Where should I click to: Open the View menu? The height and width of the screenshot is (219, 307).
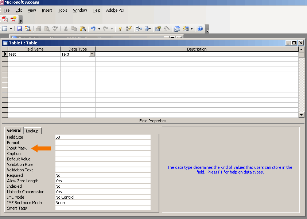32,10
